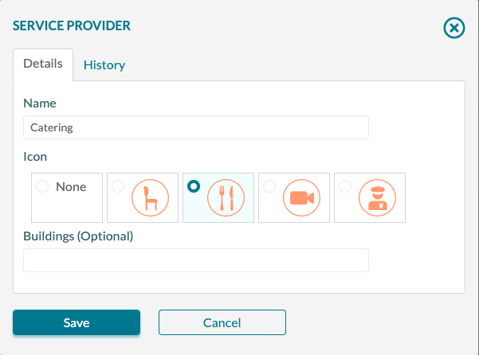Click the fork and knife icon
The image size is (479, 355).
(226, 198)
